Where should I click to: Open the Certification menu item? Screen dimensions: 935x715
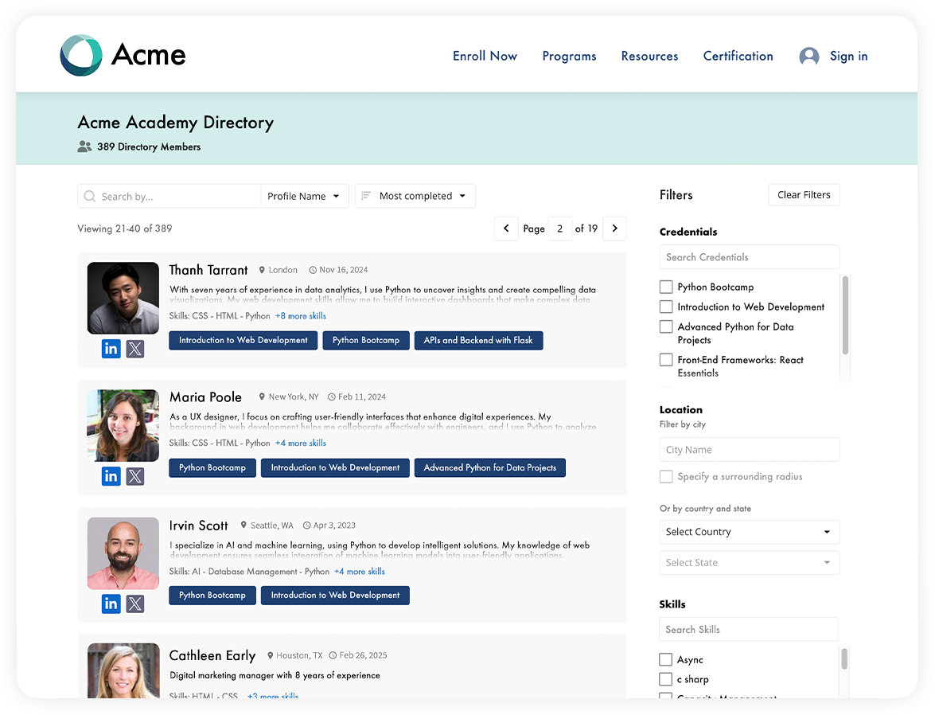point(738,56)
